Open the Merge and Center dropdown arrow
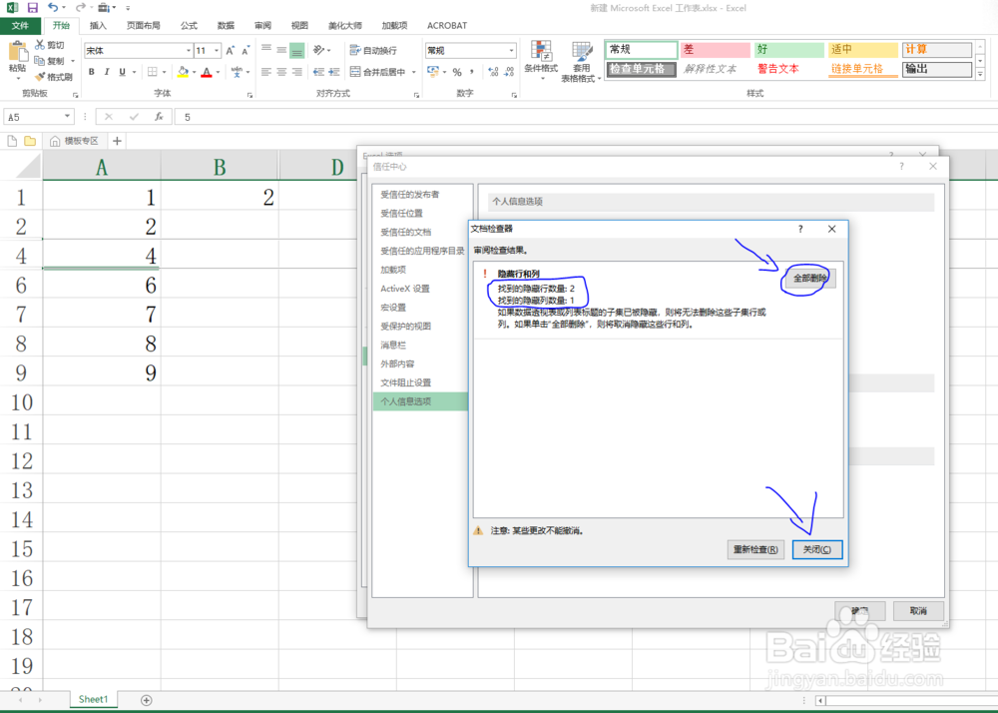 click(x=414, y=72)
